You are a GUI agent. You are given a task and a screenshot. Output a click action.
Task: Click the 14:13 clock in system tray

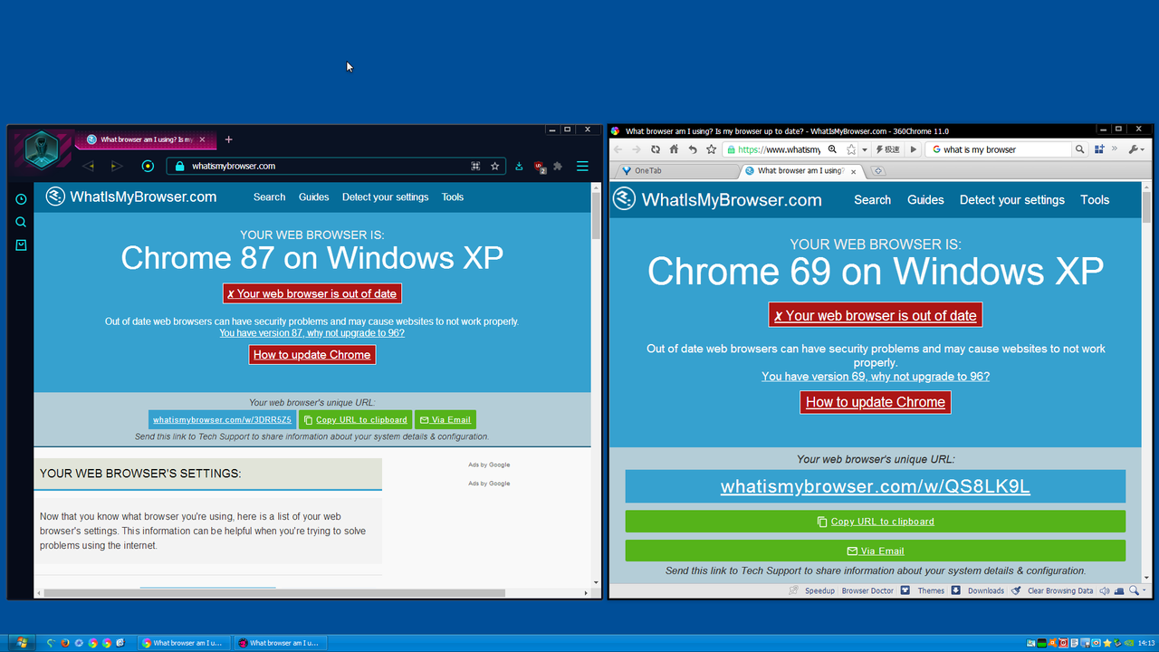click(x=1146, y=643)
